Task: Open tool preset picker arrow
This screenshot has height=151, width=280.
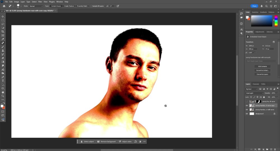Action: [x=13, y=6]
